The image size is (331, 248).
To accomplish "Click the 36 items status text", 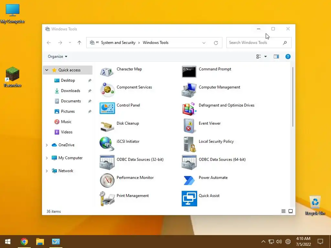I will (54, 211).
